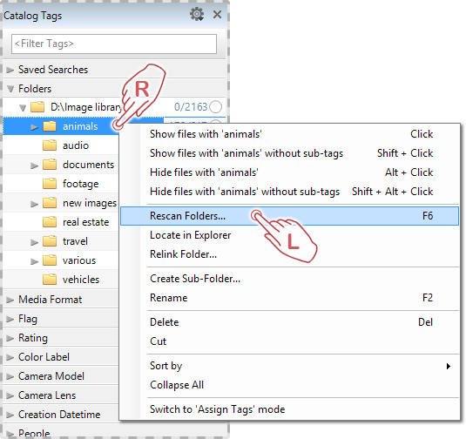This screenshot has height=439, width=466.
Task: Select Rescan Folders... in context menu
Action: click(x=289, y=216)
